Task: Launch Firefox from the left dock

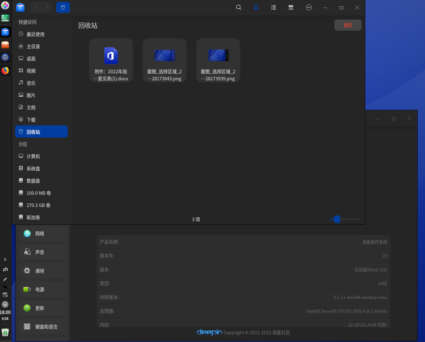Action: (x=5, y=70)
